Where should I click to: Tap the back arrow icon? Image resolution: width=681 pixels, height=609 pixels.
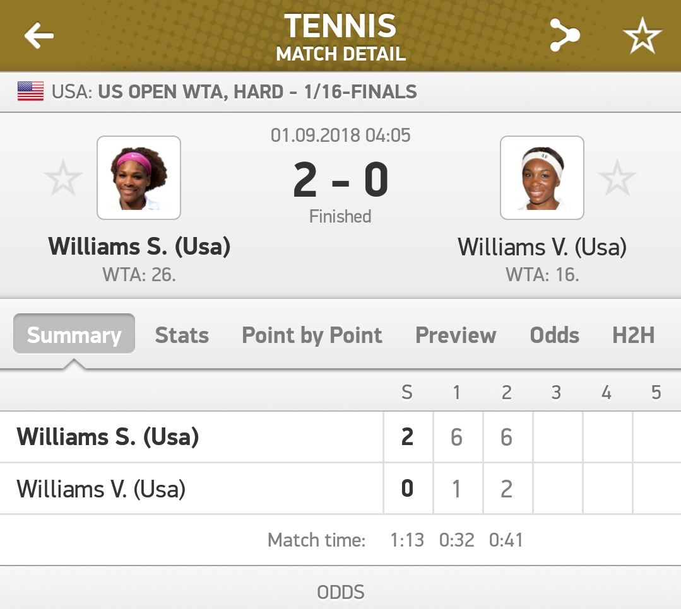pyautogui.click(x=39, y=35)
